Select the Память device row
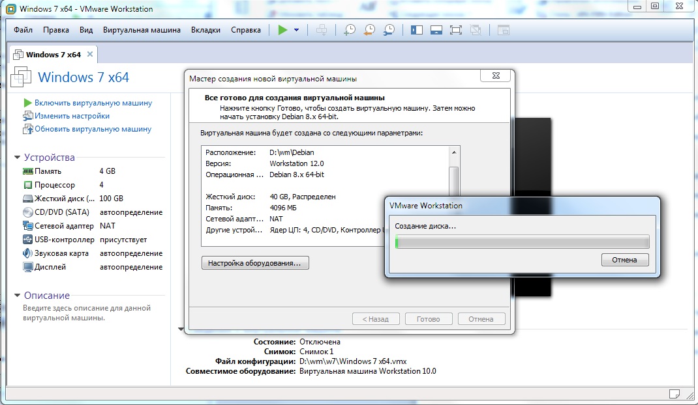Screen dimensions: 698x405 click(93, 171)
